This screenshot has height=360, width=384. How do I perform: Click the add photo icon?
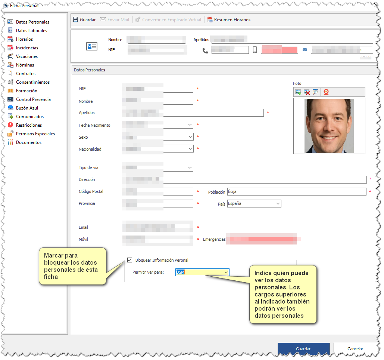[298, 92]
